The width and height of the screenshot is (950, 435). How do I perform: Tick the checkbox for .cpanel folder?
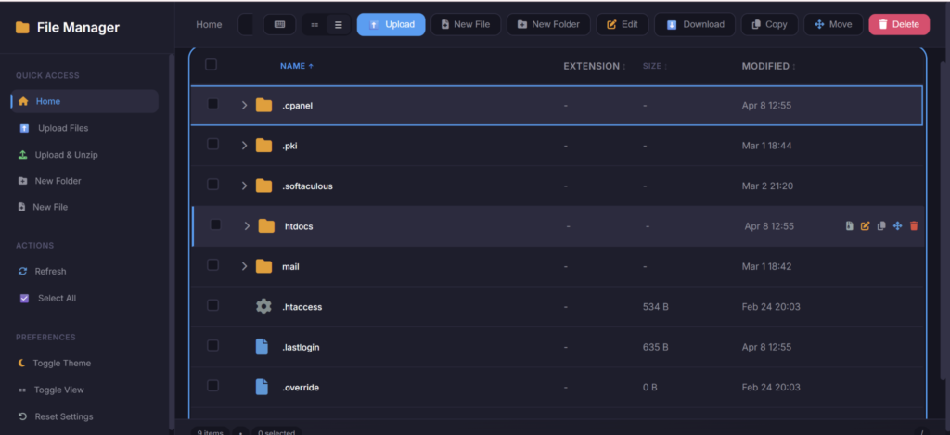212,104
